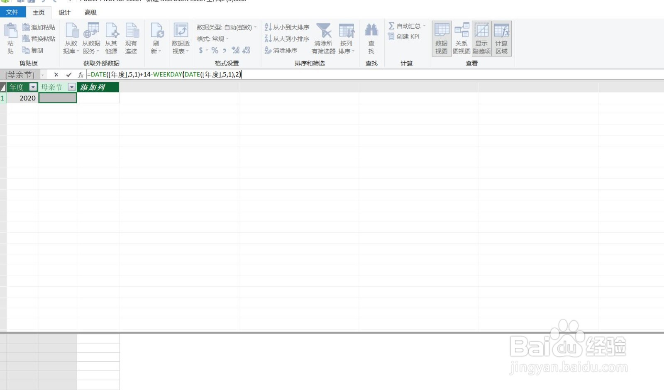
Task: Open Data Type (数据类型) dropdown
Action: click(227, 27)
